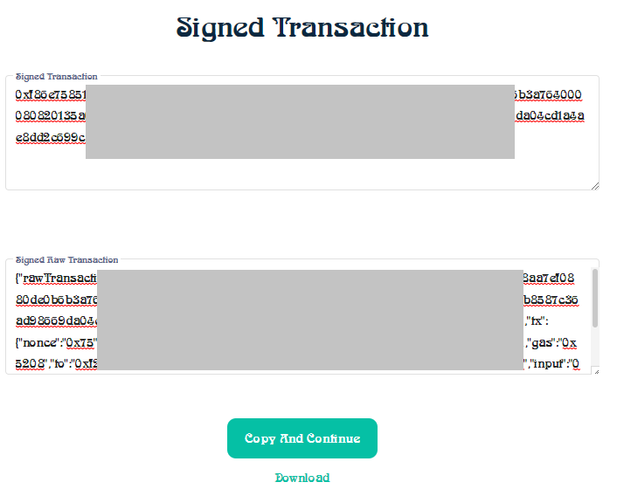Click the "gas" key in raw JSON
Screen dimensions: 617x496
point(544,342)
